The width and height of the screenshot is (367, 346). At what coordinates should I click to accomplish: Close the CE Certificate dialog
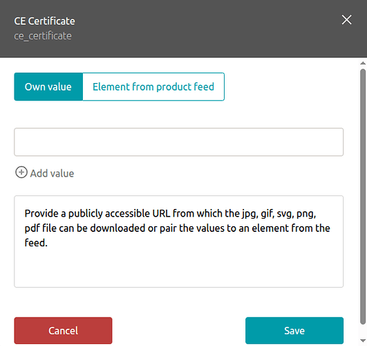click(x=346, y=19)
